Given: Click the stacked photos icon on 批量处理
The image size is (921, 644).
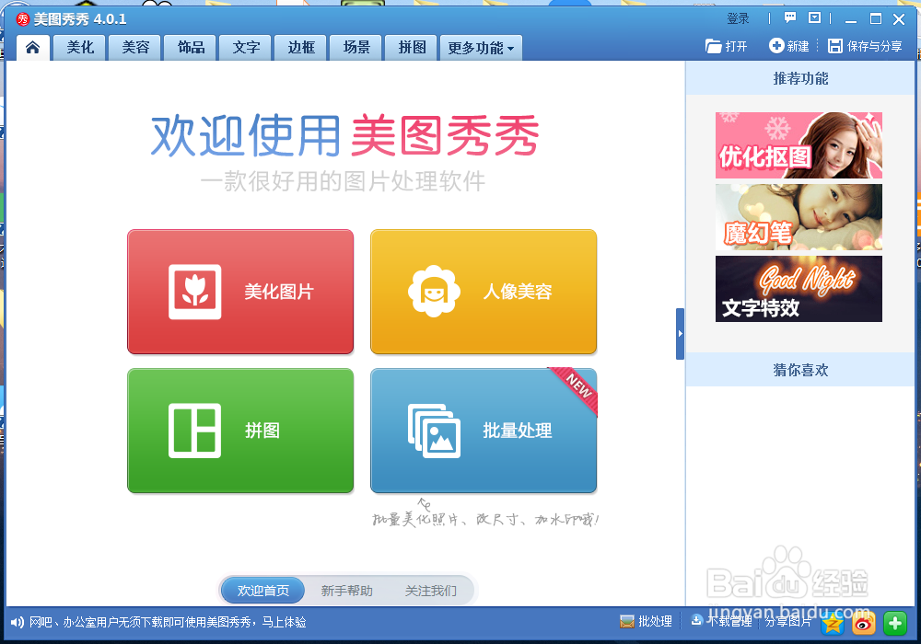Looking at the screenshot, I should click(x=434, y=431).
